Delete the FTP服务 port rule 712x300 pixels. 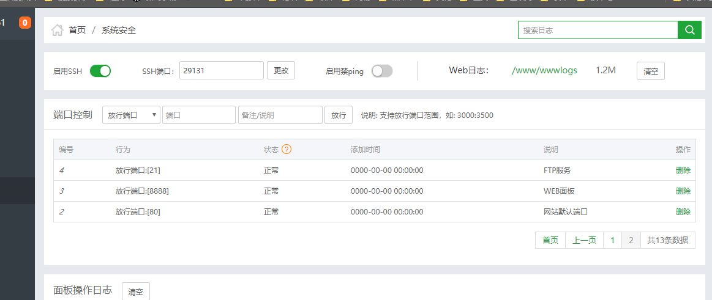pyautogui.click(x=683, y=170)
